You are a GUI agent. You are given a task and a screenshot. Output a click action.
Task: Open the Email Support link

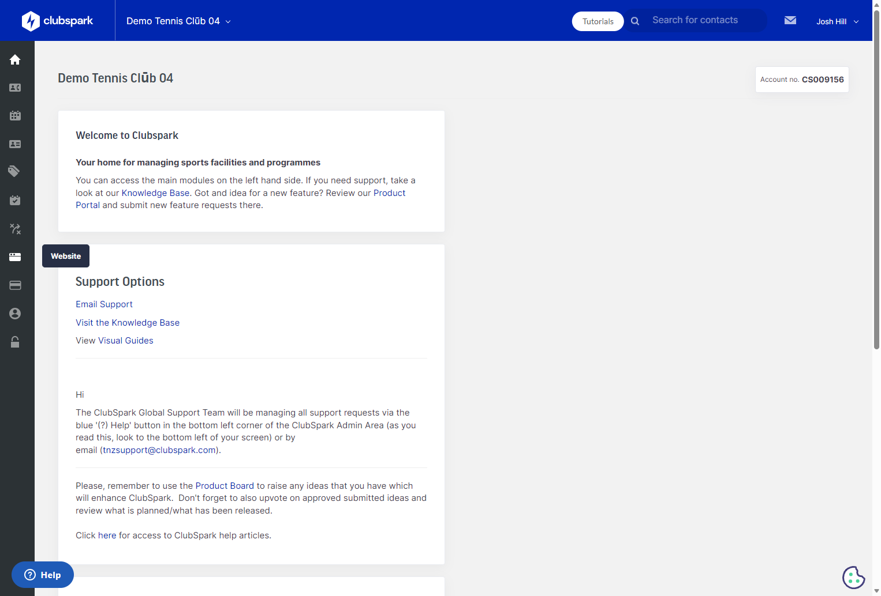(104, 304)
